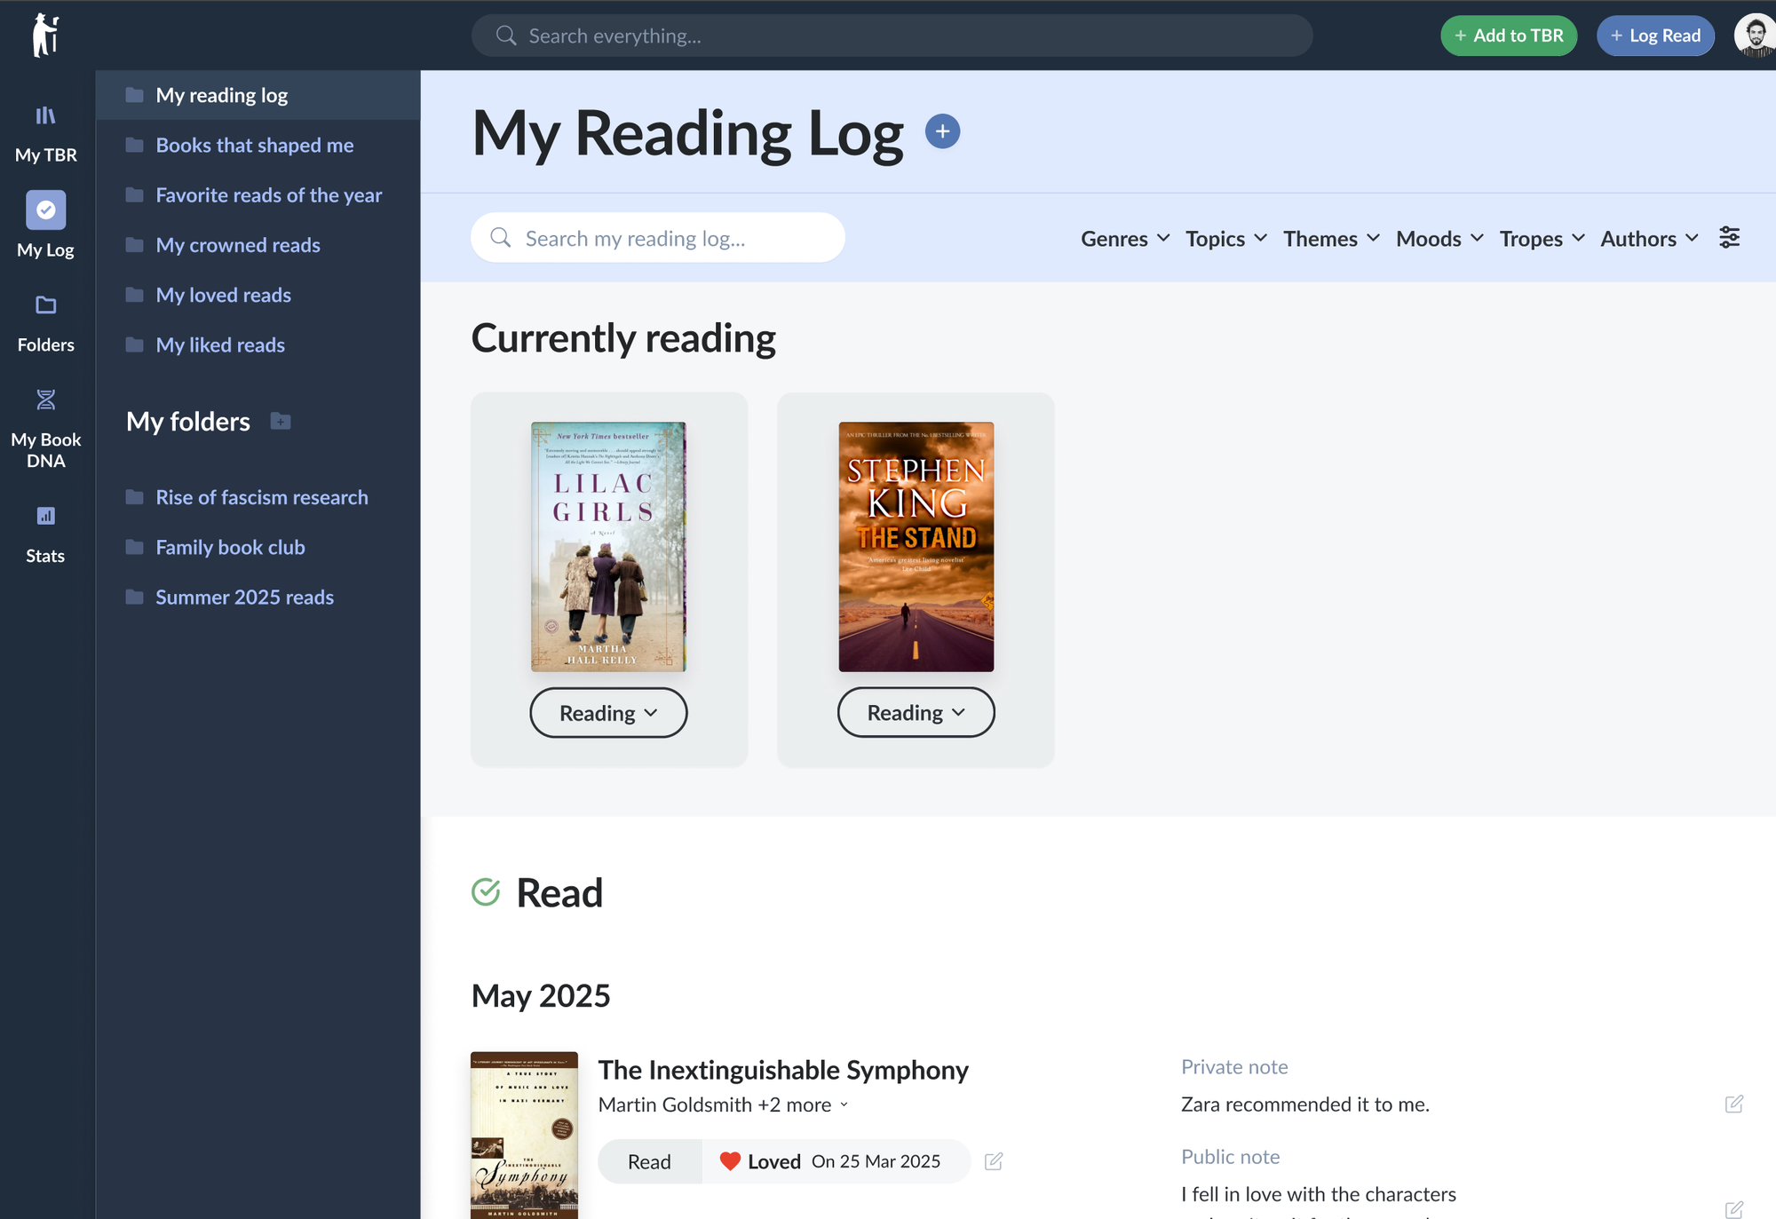The height and width of the screenshot is (1219, 1776).
Task: Open The Inextinguishable Symphony title link
Action: [783, 1070]
